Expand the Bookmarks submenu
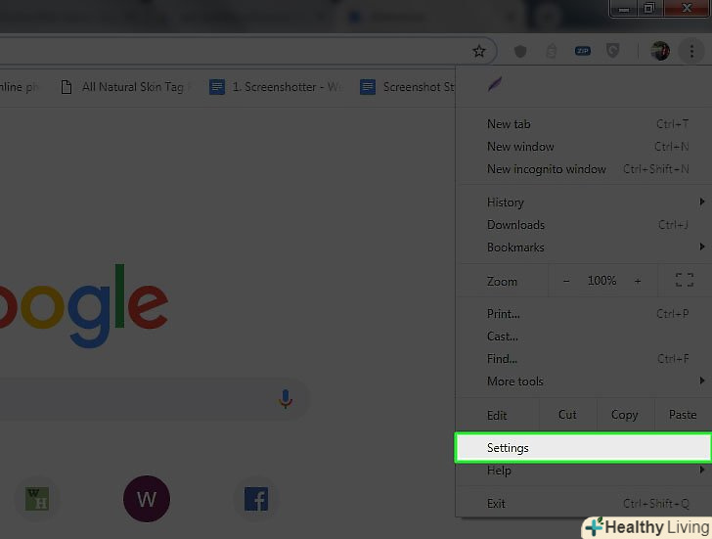712x539 pixels. click(583, 247)
